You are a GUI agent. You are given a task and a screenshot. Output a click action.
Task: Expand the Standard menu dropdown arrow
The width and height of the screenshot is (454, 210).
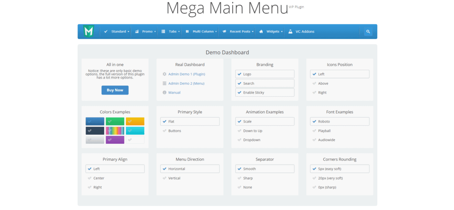128,32
